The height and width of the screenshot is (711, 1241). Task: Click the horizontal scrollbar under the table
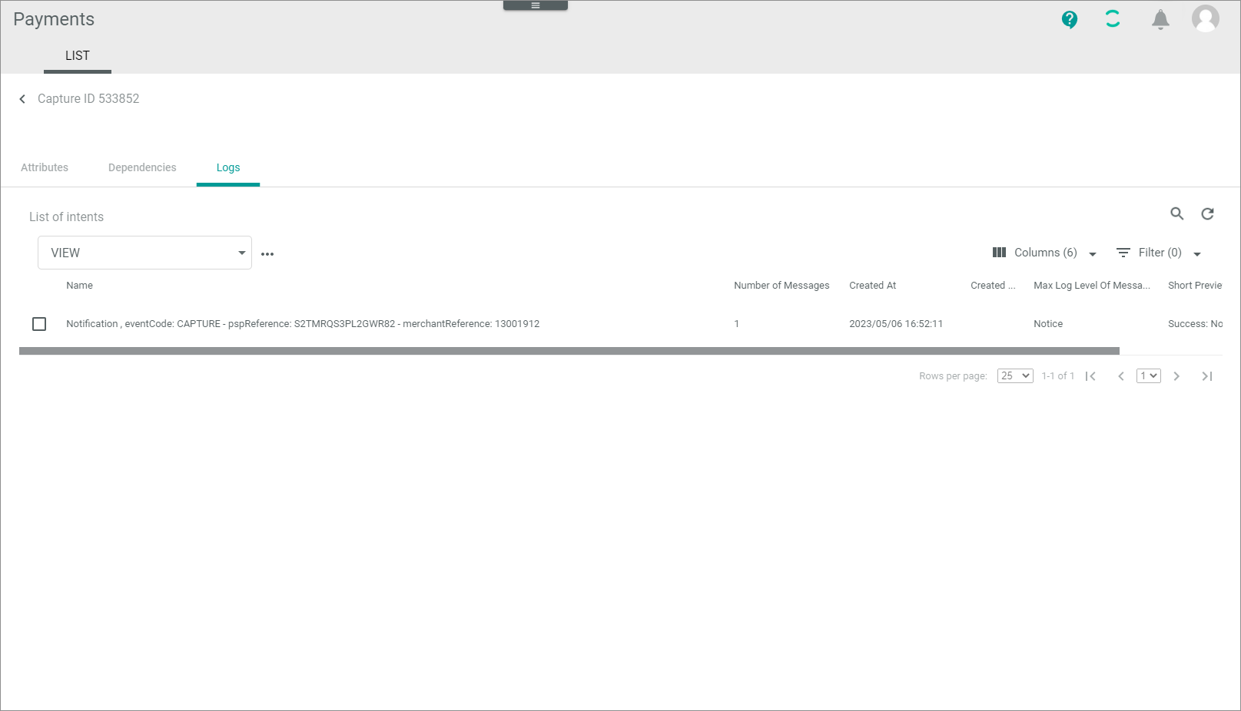(x=569, y=351)
